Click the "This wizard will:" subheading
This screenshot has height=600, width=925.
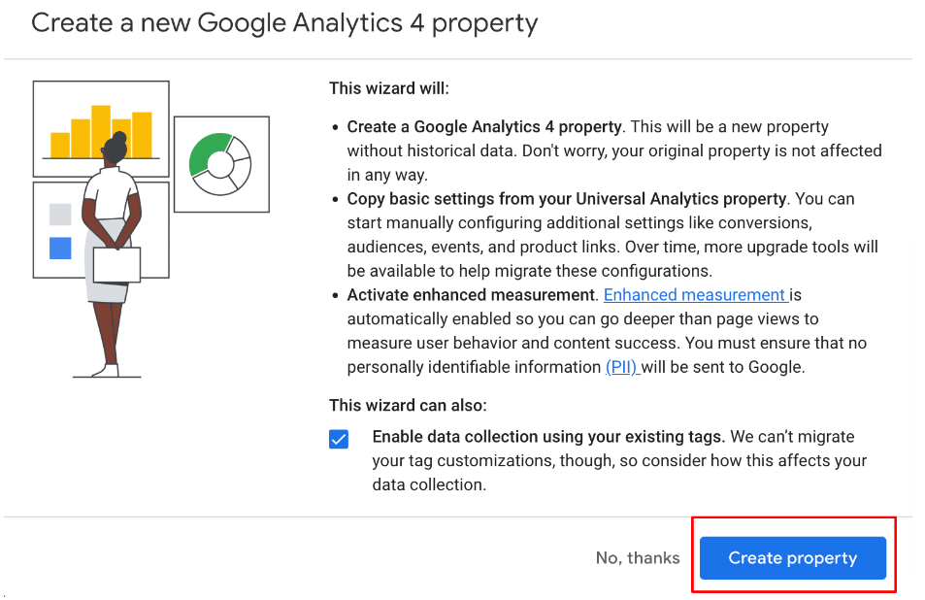[x=389, y=88]
